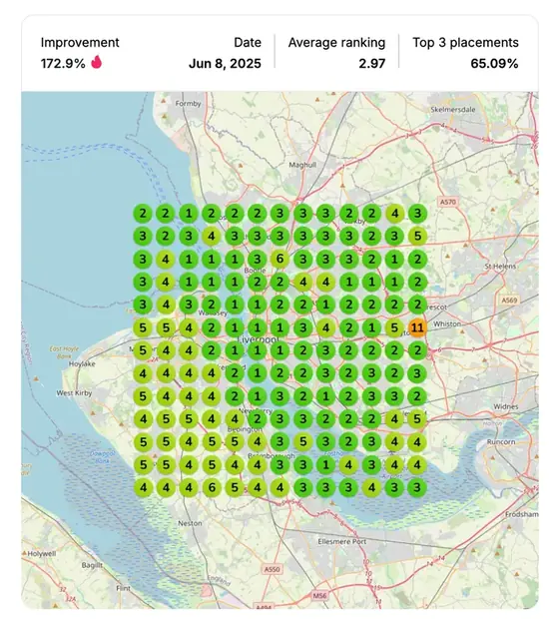Click the Runcorn map label
The height and width of the screenshot is (619, 550).
click(501, 441)
